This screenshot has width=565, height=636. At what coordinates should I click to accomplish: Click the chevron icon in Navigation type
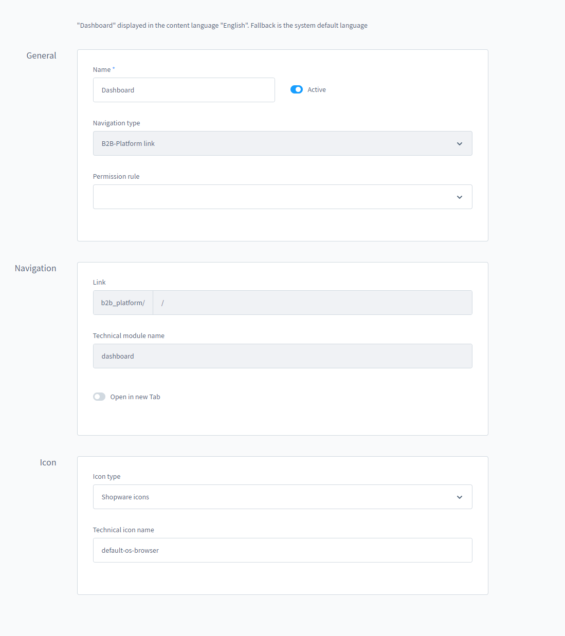459,144
